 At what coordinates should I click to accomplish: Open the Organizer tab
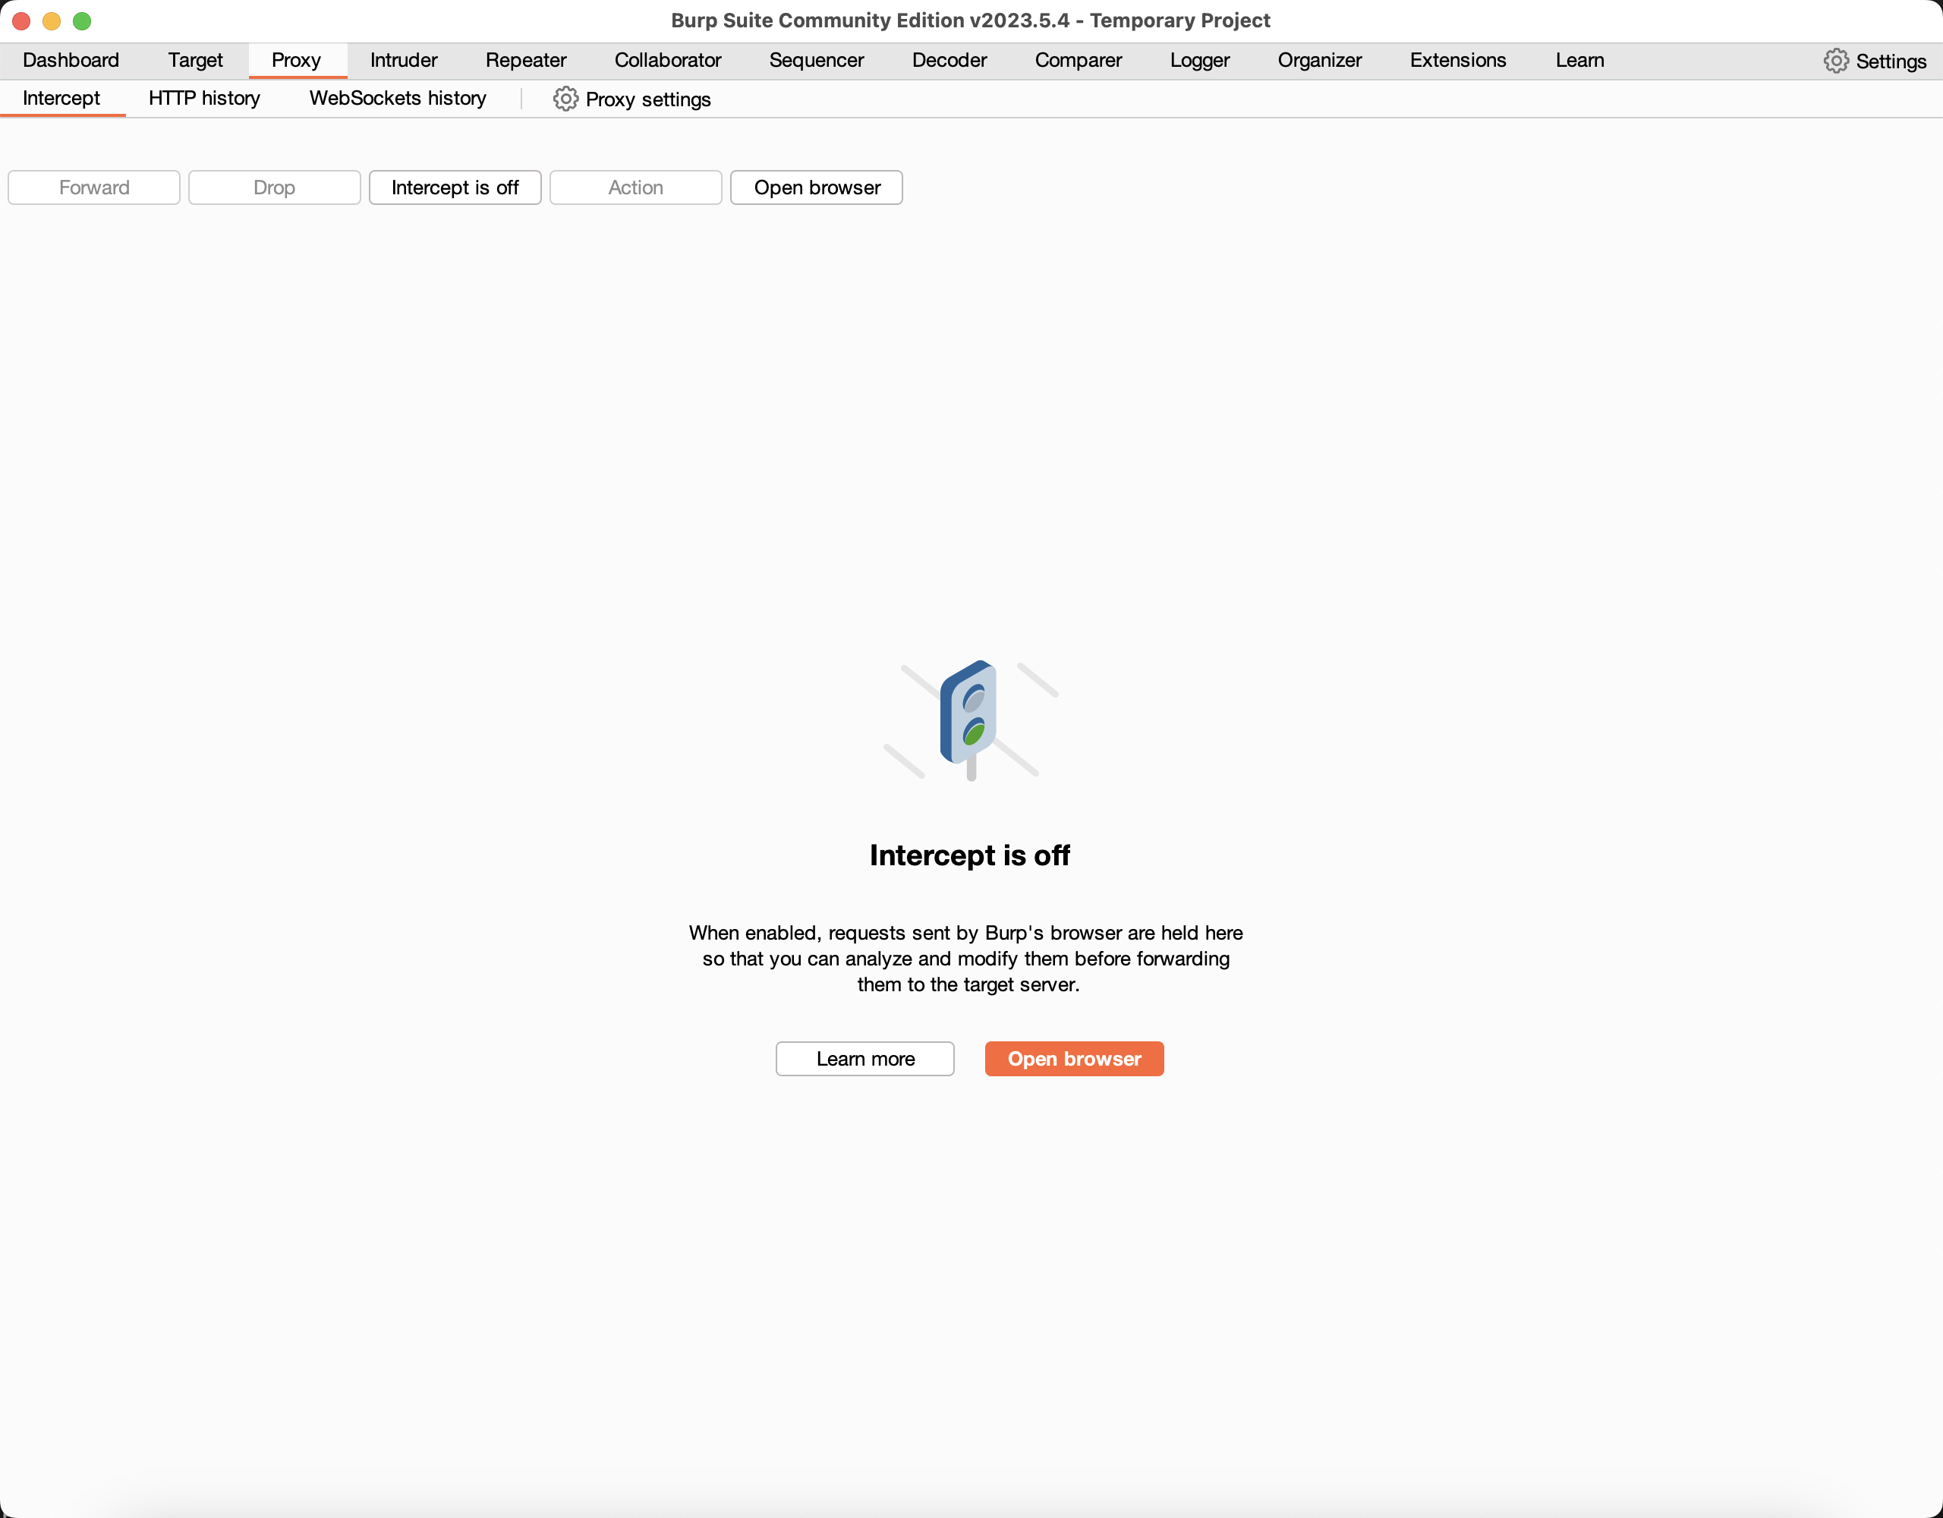pos(1318,61)
